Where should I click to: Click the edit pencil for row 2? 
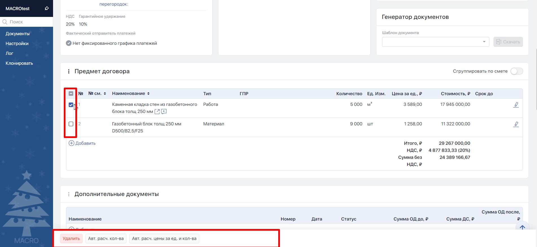(516, 124)
